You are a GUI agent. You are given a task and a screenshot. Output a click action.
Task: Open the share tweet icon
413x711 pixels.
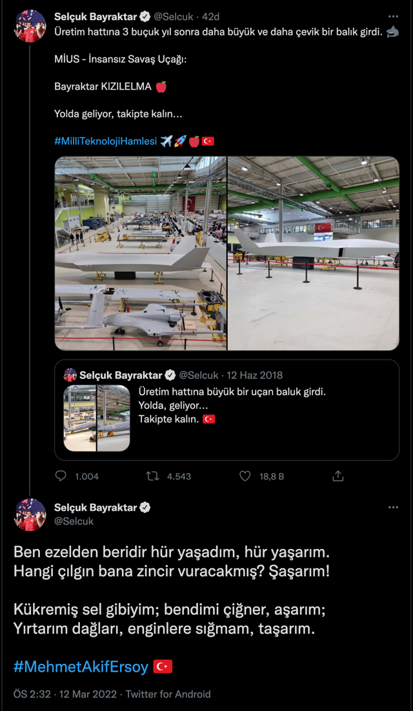click(337, 476)
